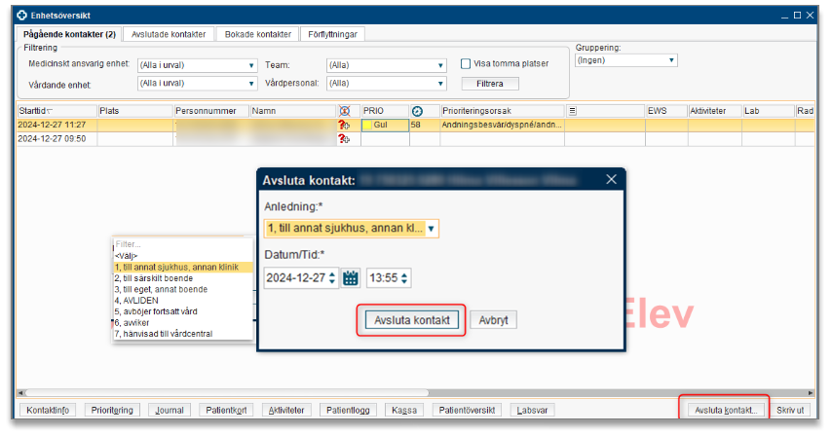Open the calendar date picker icon
Image resolution: width=832 pixels, height=435 pixels.
point(351,278)
